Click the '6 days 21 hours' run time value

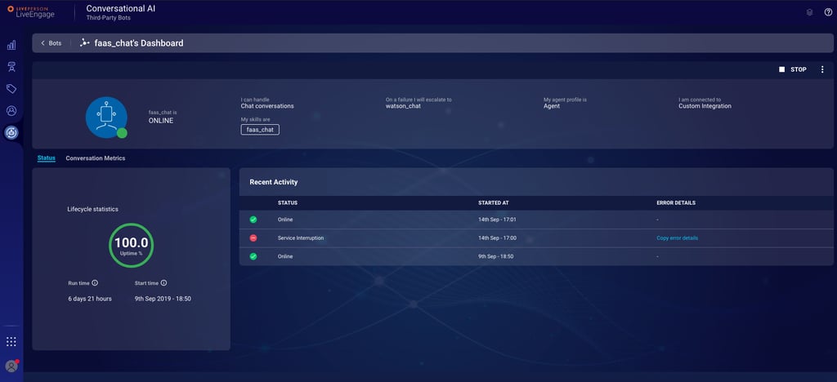tap(90, 299)
